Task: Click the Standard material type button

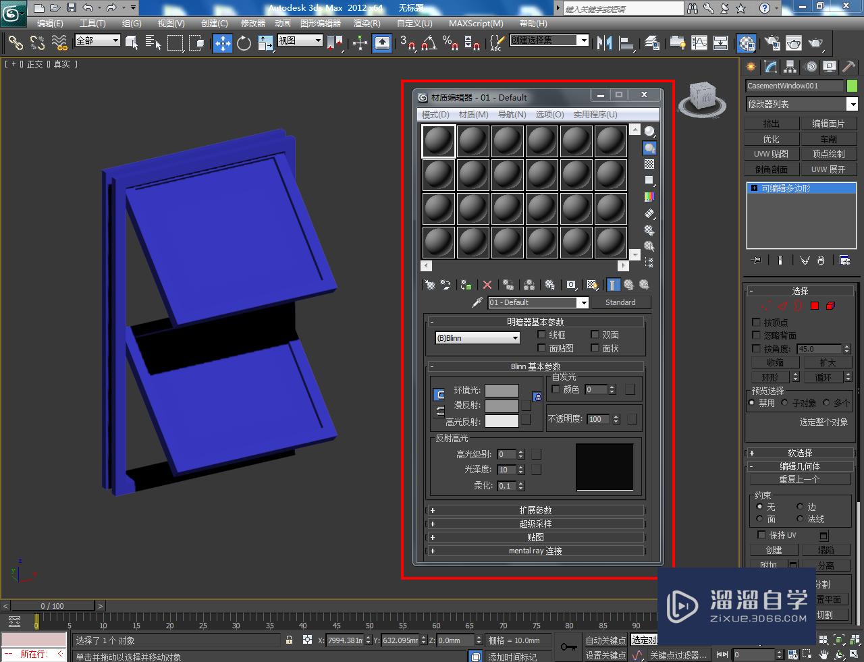Action: coord(620,302)
